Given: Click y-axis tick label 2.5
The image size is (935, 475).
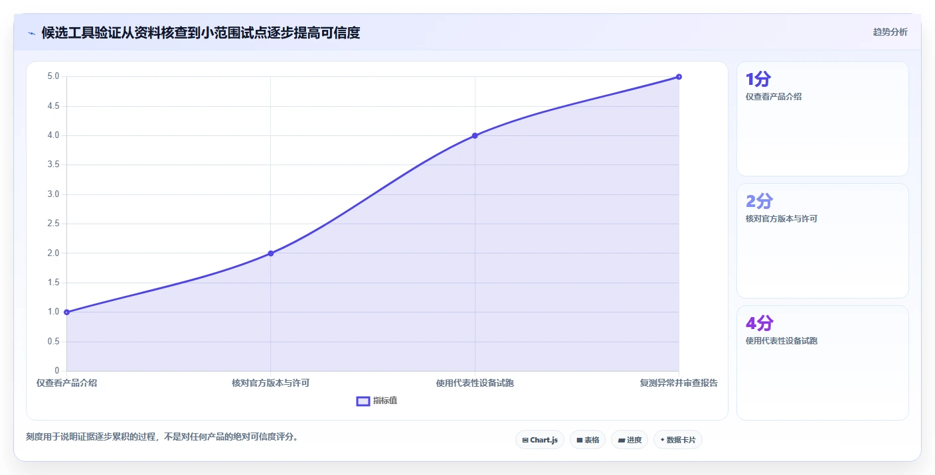Looking at the screenshot, I should click(x=53, y=224).
